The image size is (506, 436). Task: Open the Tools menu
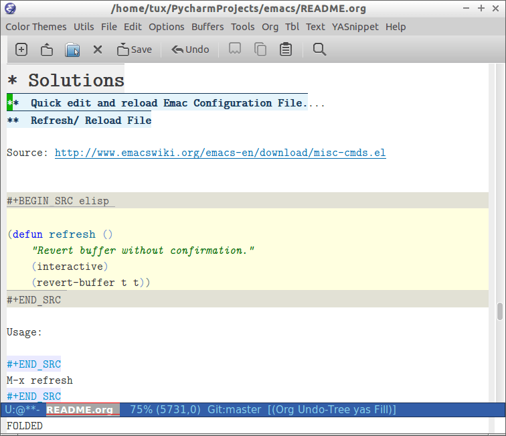point(243,27)
